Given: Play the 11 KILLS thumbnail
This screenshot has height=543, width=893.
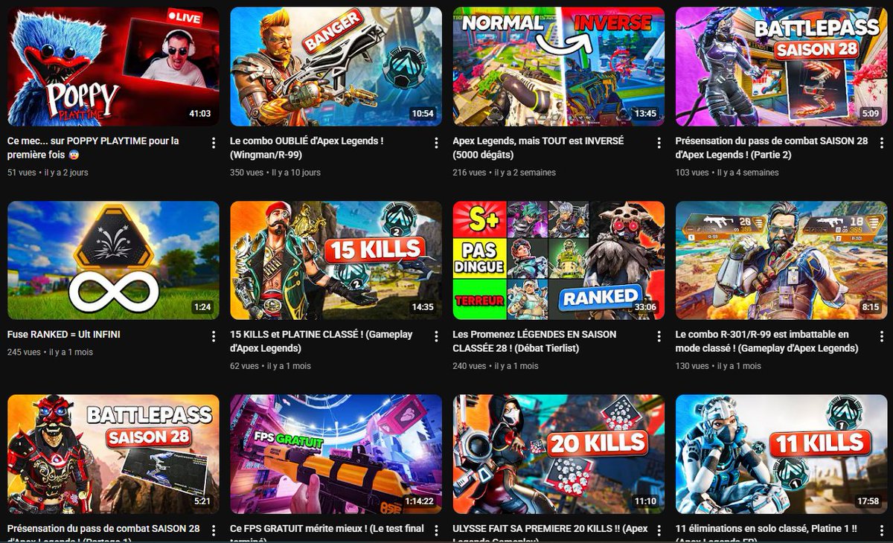Looking at the screenshot, I should click(781, 454).
